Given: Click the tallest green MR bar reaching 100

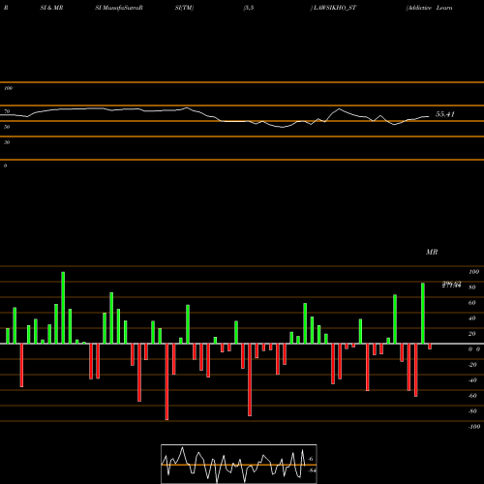Looking at the screenshot, I should click(x=63, y=308).
